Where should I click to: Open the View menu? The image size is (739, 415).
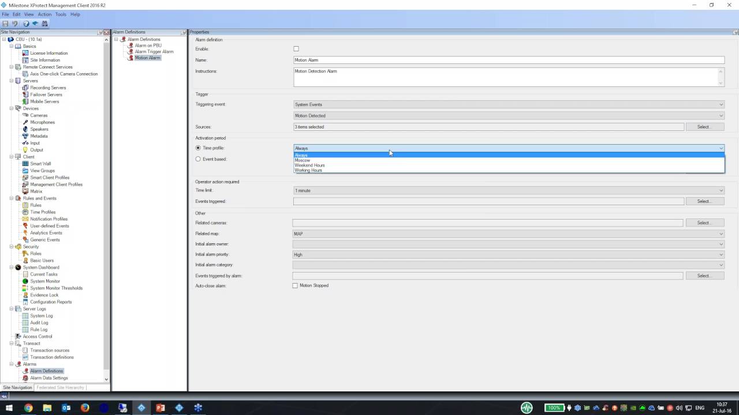[29, 14]
